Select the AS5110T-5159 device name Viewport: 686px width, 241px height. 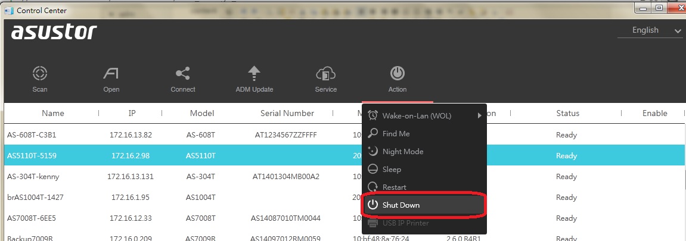pyautogui.click(x=32, y=155)
